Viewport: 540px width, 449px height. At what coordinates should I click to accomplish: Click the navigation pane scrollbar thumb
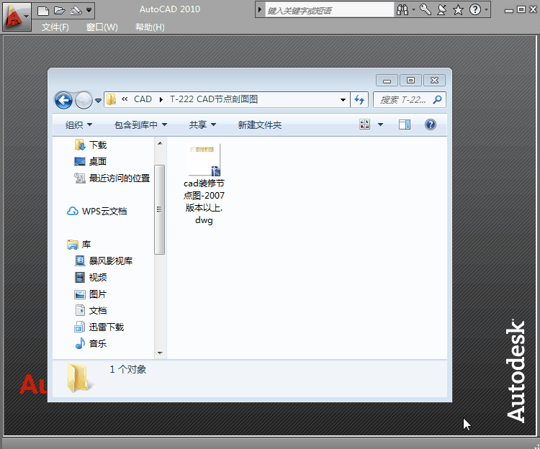pos(159,209)
